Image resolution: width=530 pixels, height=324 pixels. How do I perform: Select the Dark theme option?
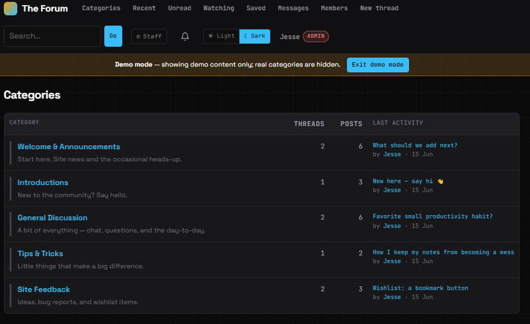(255, 36)
